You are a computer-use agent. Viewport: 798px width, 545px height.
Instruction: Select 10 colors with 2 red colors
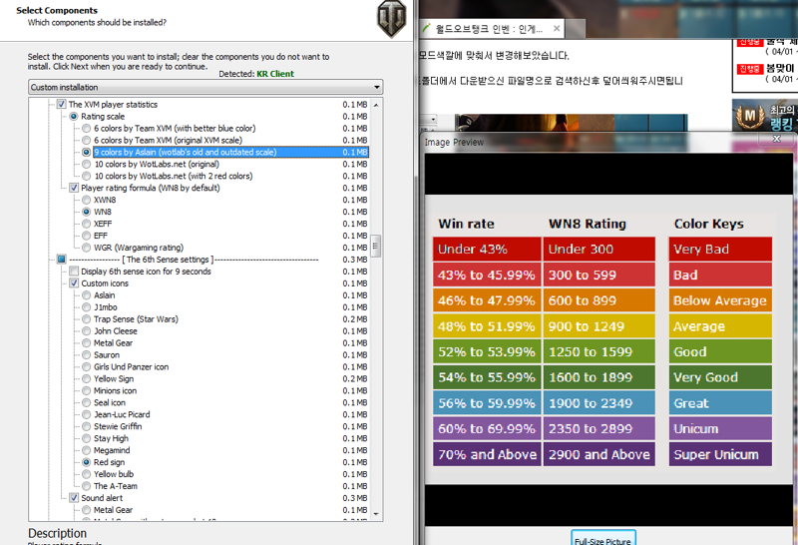(87, 177)
